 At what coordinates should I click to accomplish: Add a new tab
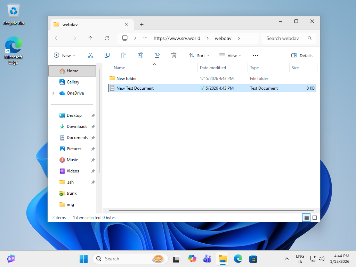click(141, 25)
